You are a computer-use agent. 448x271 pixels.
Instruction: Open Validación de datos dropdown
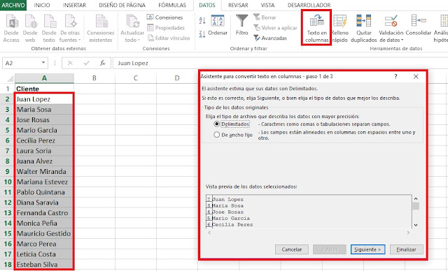coord(391,29)
